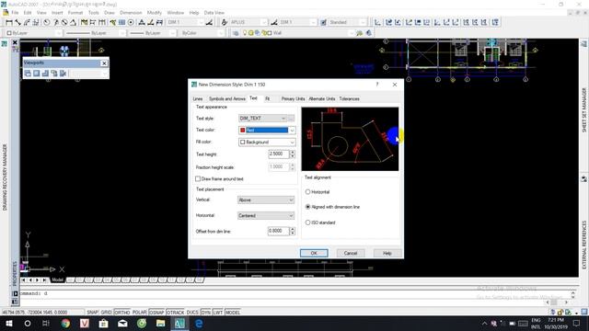The width and height of the screenshot is (589, 331).
Task: Toggle ORTHO mode in status bar
Action: [121, 313]
